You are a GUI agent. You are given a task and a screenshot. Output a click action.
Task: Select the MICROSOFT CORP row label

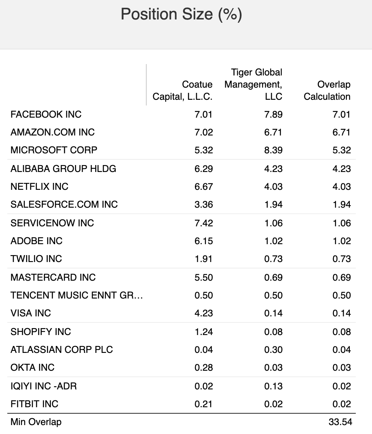(54, 150)
